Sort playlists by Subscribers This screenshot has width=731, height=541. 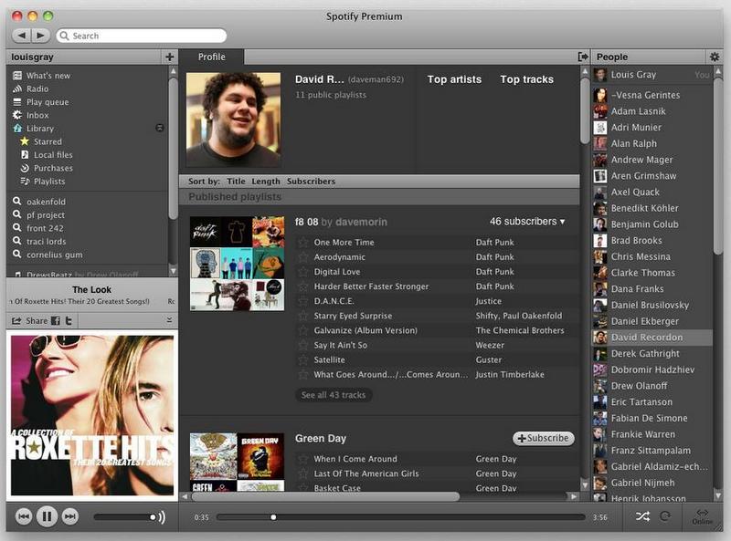tap(311, 182)
